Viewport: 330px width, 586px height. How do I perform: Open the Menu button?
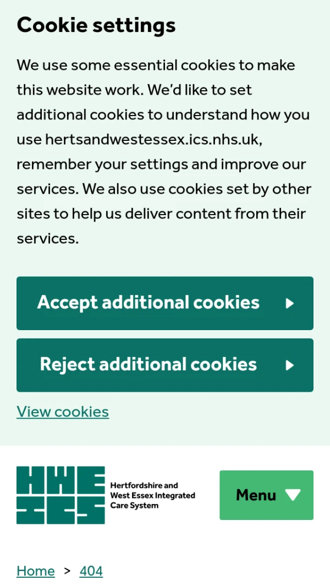[256, 495]
